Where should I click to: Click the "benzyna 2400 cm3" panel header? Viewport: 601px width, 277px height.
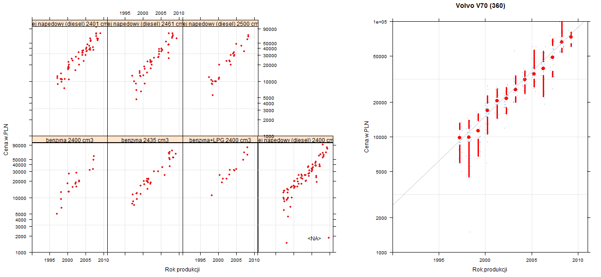70,140
